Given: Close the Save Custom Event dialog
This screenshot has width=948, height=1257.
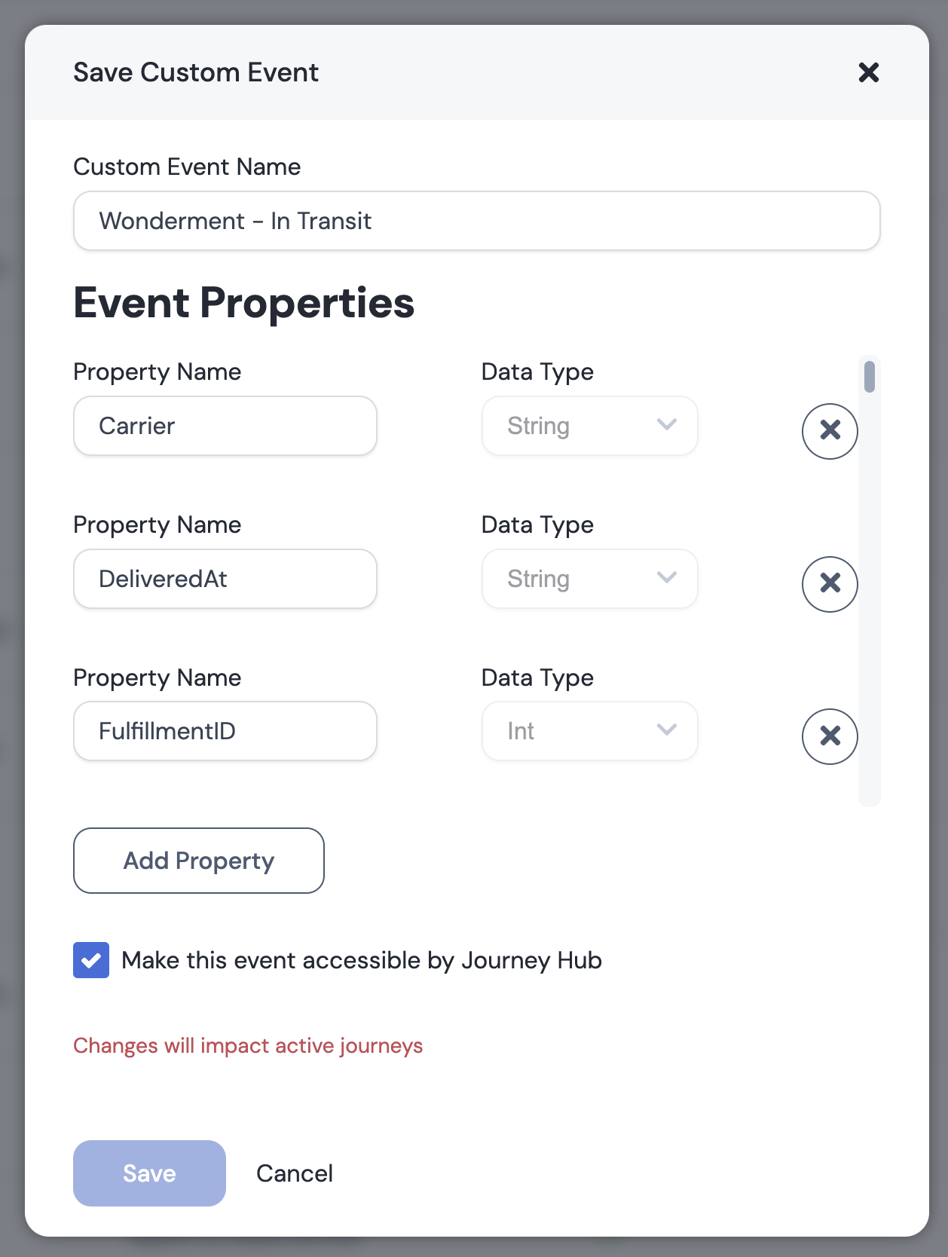Looking at the screenshot, I should click(x=869, y=72).
